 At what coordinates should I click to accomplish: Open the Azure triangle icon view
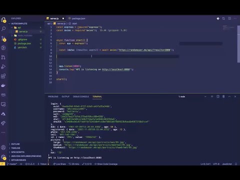tap(3, 114)
